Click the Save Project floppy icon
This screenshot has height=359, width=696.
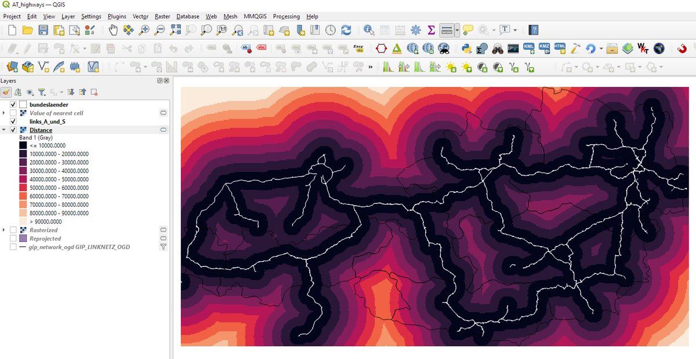(43, 30)
